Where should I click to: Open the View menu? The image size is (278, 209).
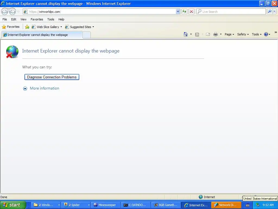[23, 19]
